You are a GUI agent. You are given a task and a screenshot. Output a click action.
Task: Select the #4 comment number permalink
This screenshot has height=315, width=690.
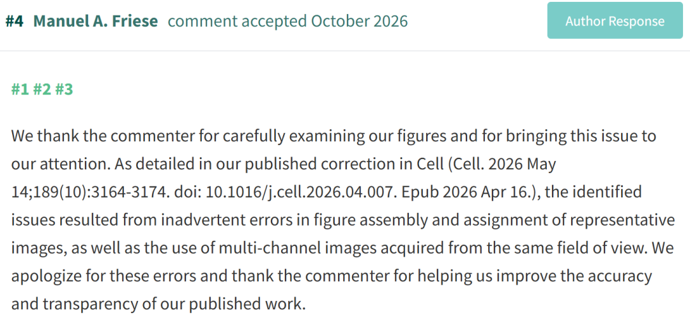[x=14, y=21]
